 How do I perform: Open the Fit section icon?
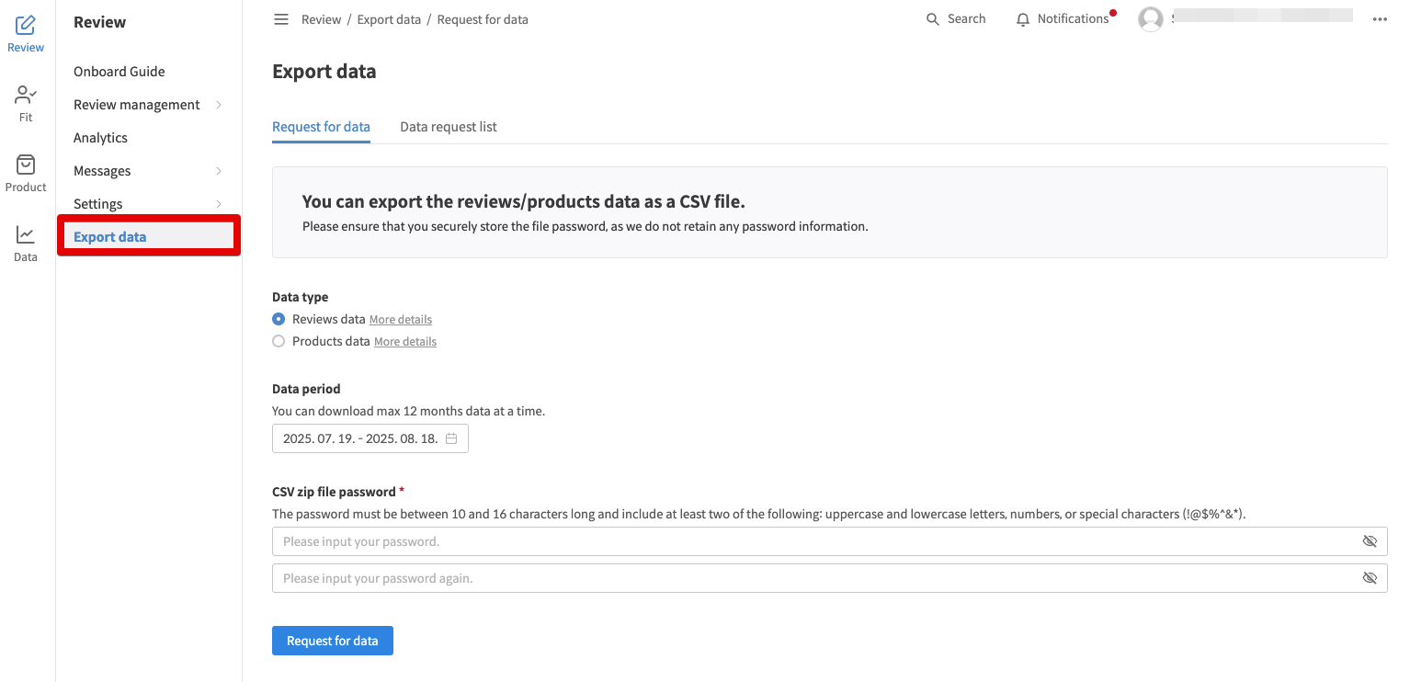tap(26, 96)
